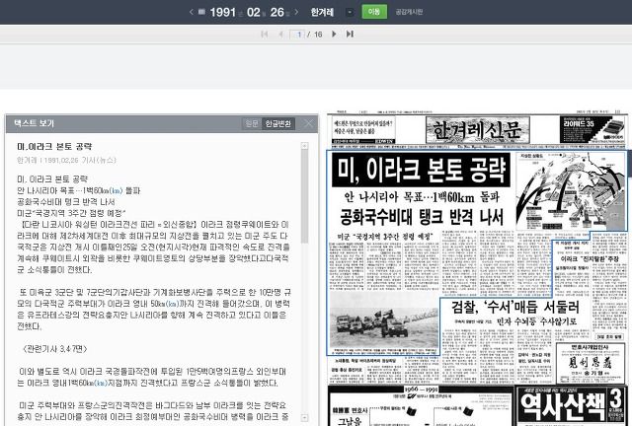This screenshot has height=426, width=632.
Task: Click the text panel scroll-up arrow
Action: point(305,146)
